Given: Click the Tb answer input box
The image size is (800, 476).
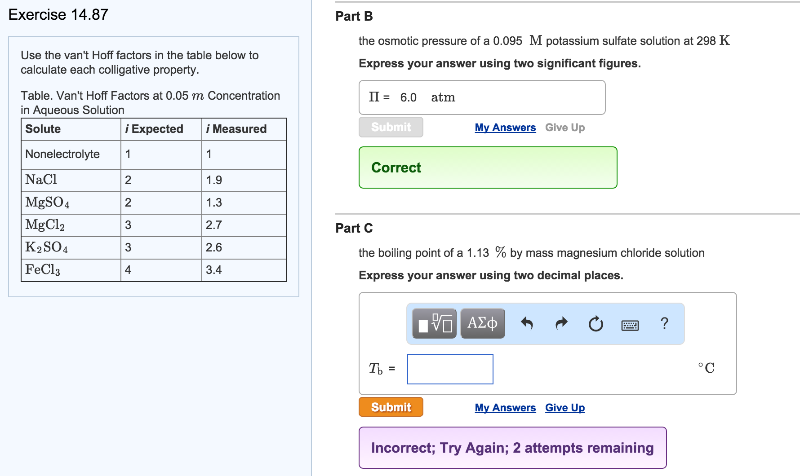Looking at the screenshot, I should click(449, 369).
